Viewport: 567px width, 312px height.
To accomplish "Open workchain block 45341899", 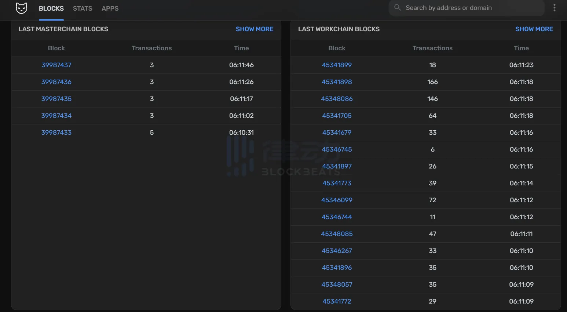I will (337, 65).
